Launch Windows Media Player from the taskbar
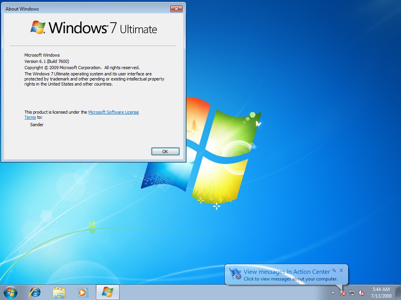The width and height of the screenshot is (401, 300). click(83, 292)
